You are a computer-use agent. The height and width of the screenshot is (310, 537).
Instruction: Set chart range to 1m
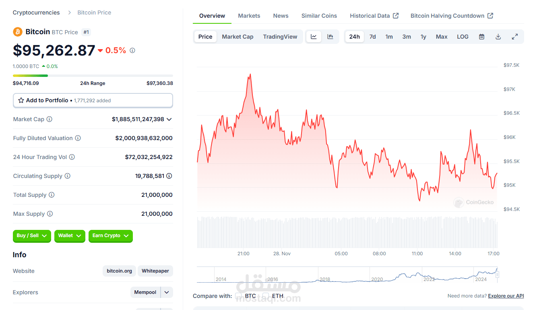point(389,37)
